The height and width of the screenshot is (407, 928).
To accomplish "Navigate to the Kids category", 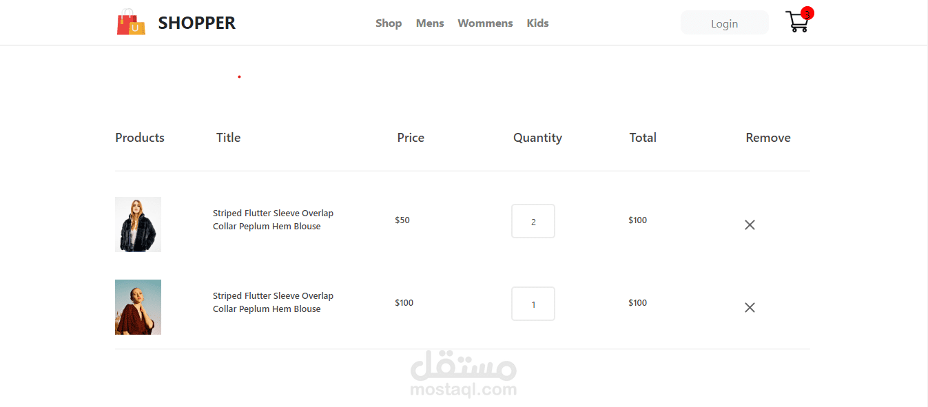I will point(537,23).
